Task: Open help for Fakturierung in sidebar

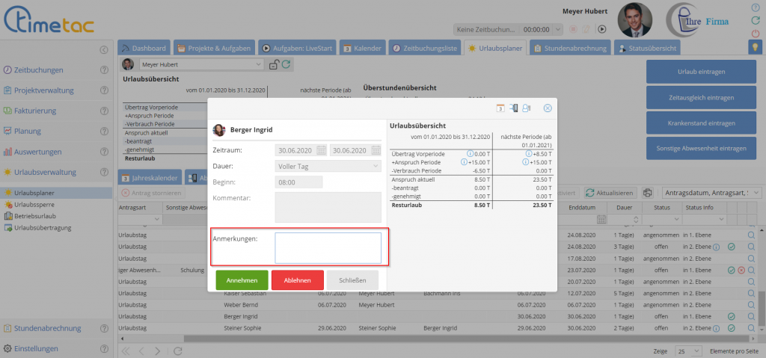Action: click(105, 111)
